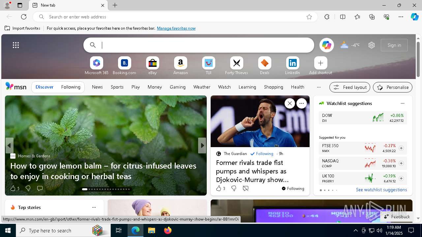Screen dimensions: 422x237
Task: Show hidden system tray icons
Action: point(355,230)
